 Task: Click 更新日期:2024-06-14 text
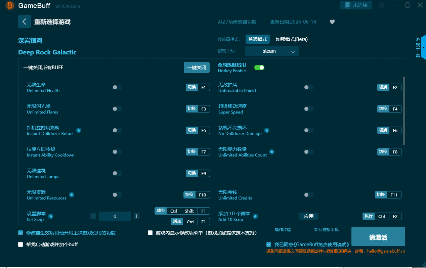point(293,22)
